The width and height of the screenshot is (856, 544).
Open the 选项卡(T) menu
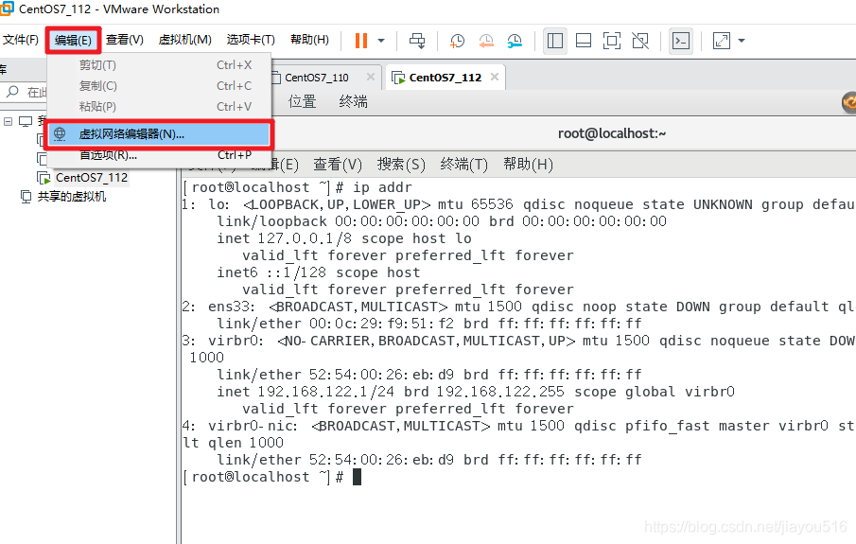point(251,40)
